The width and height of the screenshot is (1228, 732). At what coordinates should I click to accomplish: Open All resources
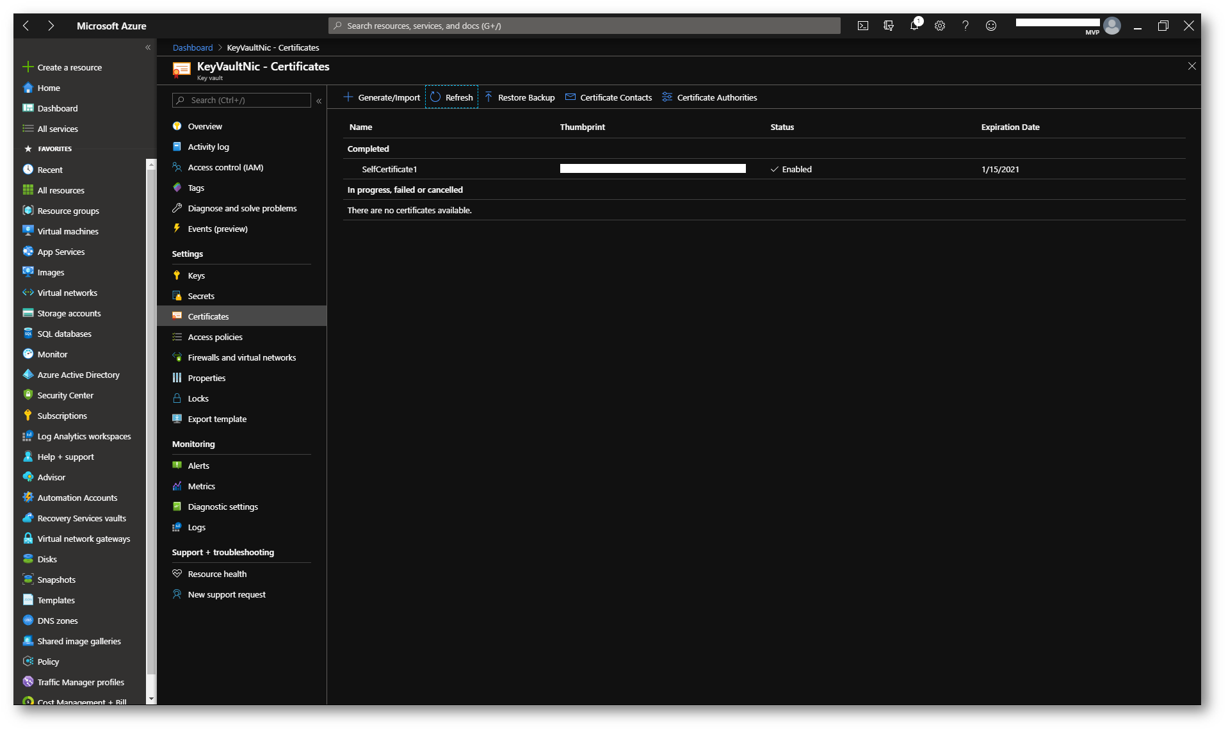(54, 190)
